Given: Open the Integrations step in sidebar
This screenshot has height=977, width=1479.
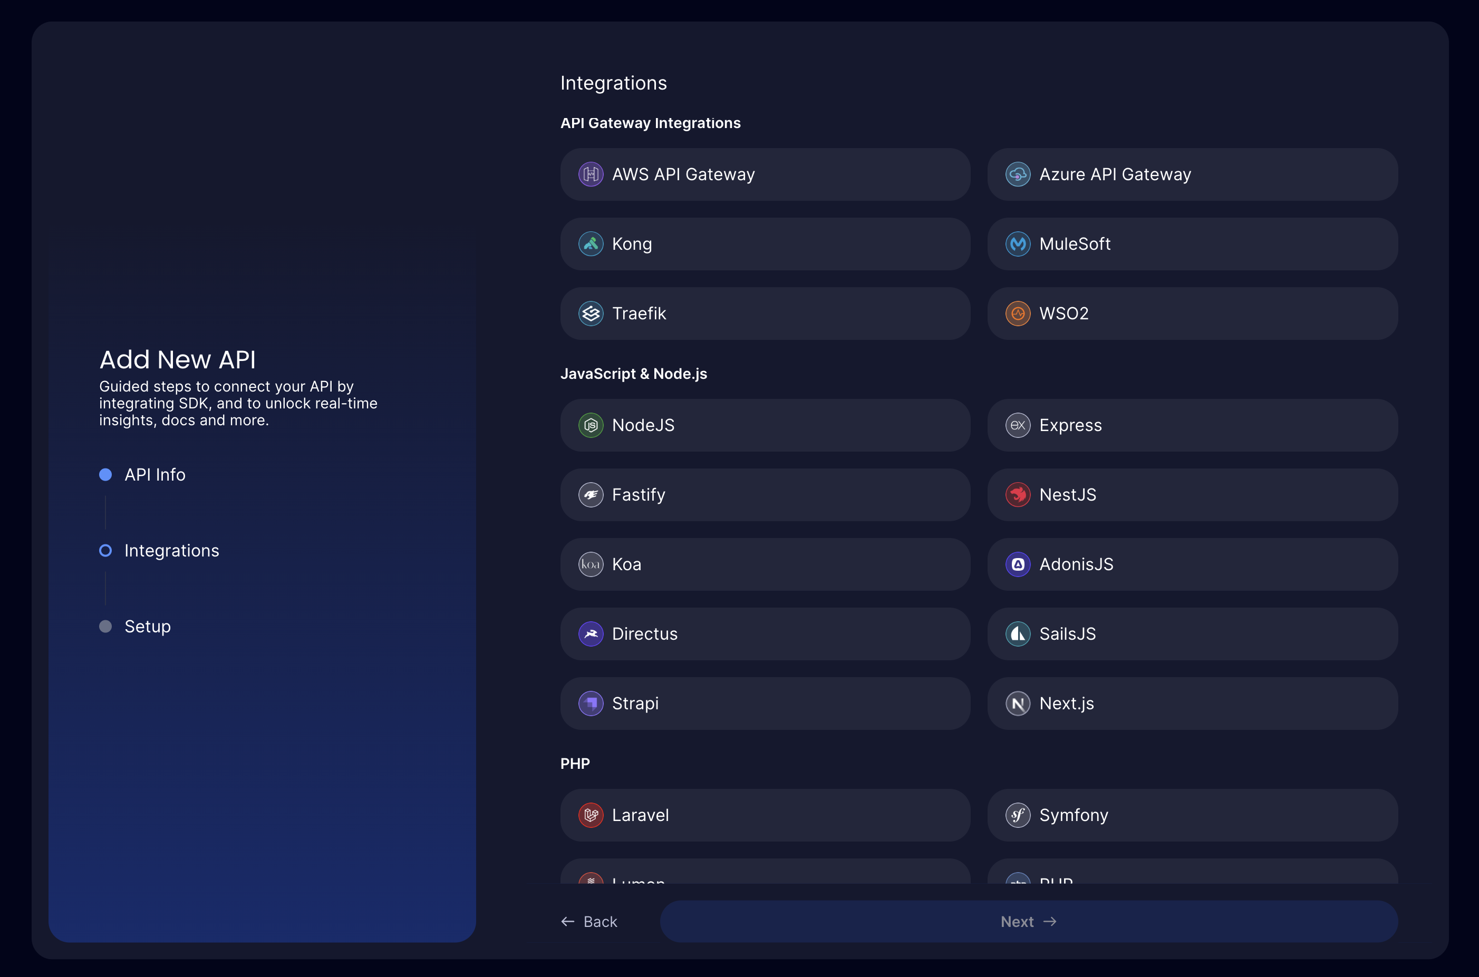Looking at the screenshot, I should pos(171,551).
